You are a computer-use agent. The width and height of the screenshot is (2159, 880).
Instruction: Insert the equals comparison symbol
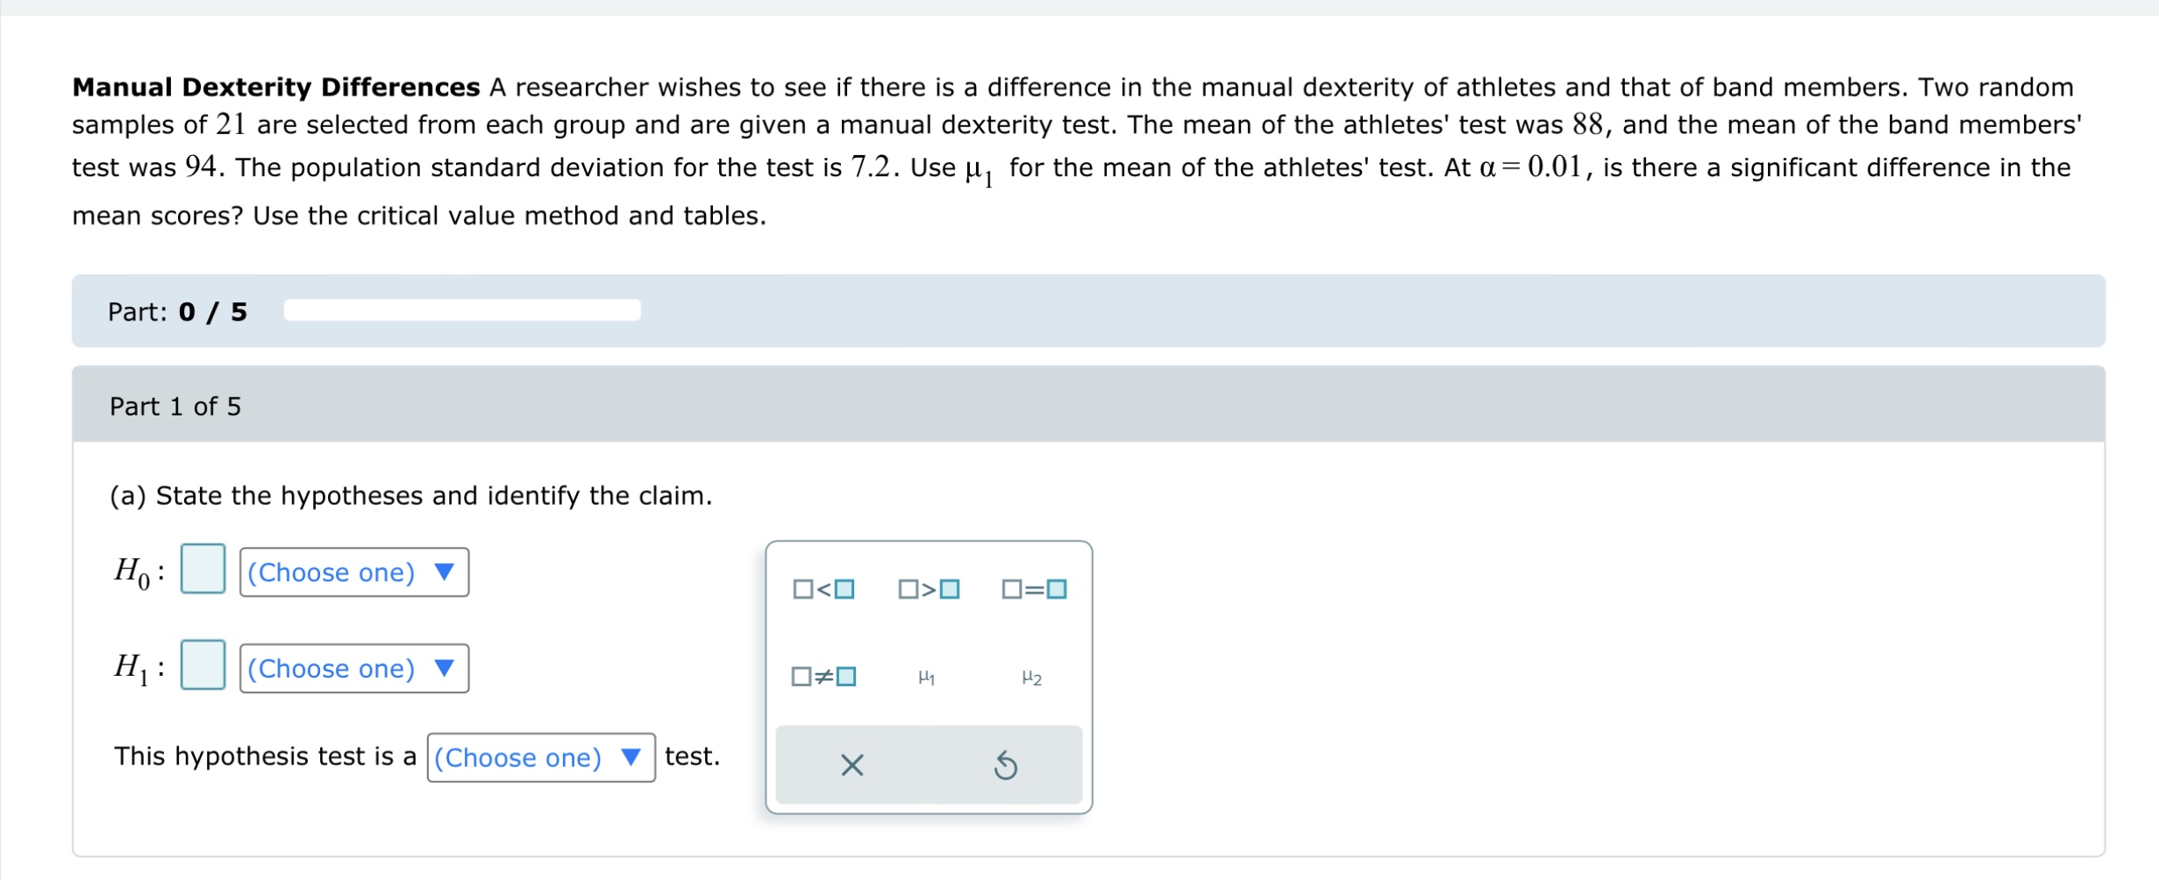1035,589
